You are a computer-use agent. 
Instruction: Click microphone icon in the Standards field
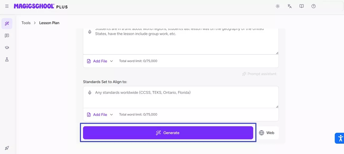90,93
